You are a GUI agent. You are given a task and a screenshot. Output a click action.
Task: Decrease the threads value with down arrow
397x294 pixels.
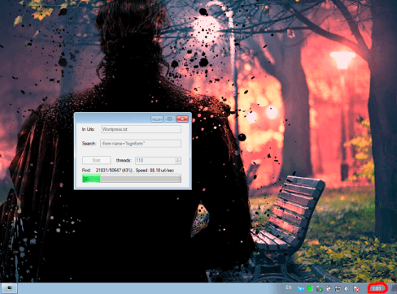tap(178, 162)
